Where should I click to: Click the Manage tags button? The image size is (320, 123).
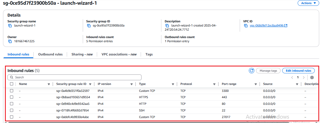click(268, 71)
